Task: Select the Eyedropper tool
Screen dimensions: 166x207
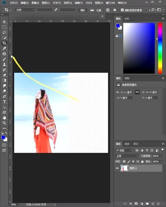Action: coord(4,49)
